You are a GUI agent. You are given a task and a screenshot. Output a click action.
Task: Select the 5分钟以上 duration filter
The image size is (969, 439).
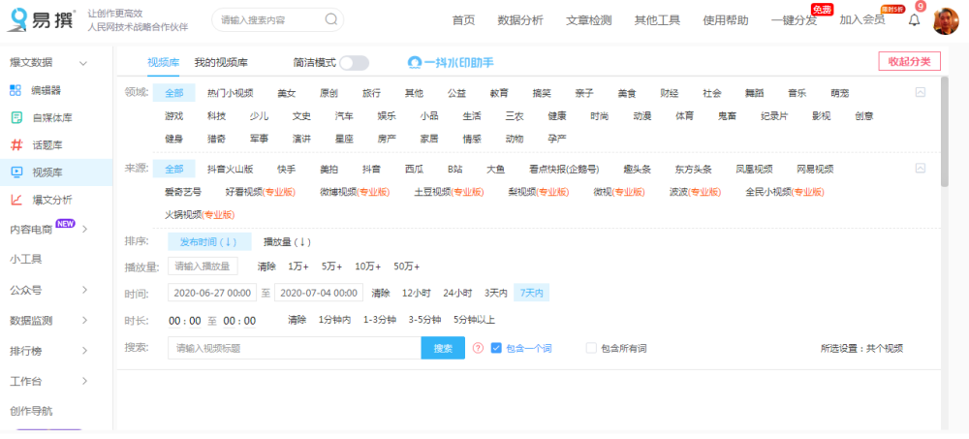pos(474,320)
